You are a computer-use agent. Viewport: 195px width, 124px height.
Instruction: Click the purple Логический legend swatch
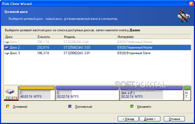click(x=70, y=106)
